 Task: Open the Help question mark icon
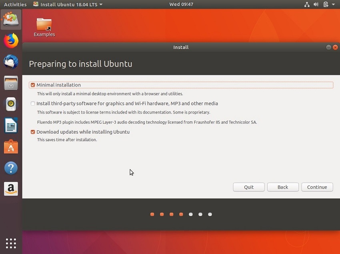pos(11,168)
